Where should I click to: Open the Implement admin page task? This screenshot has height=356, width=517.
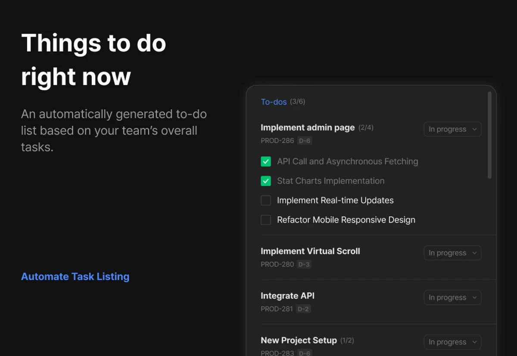click(x=308, y=128)
